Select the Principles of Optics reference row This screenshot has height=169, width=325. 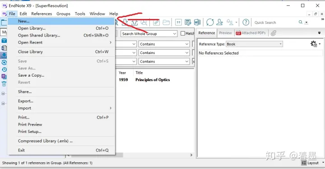[155, 80]
